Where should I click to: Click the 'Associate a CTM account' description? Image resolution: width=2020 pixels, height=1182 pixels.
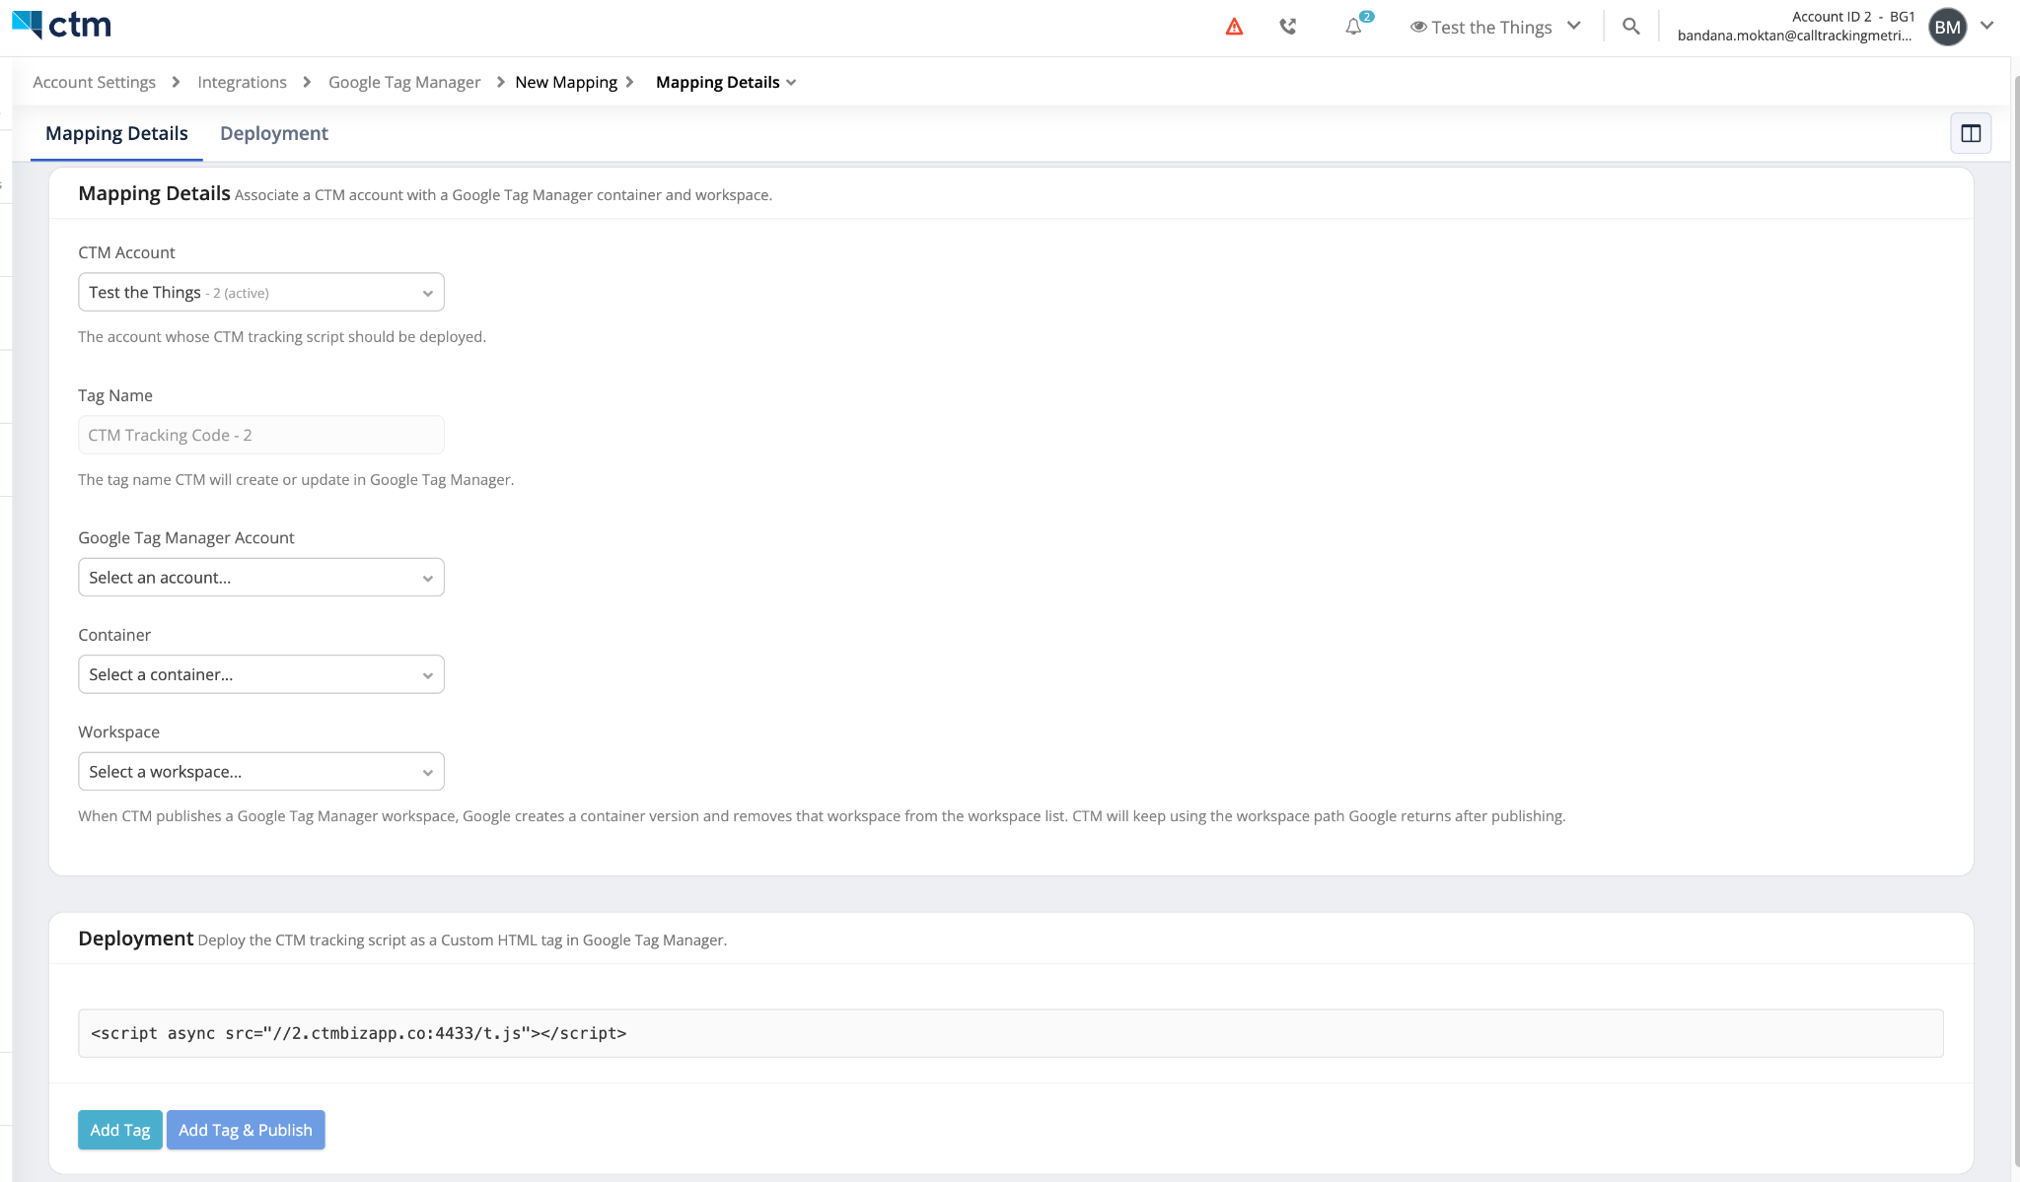pos(503,195)
